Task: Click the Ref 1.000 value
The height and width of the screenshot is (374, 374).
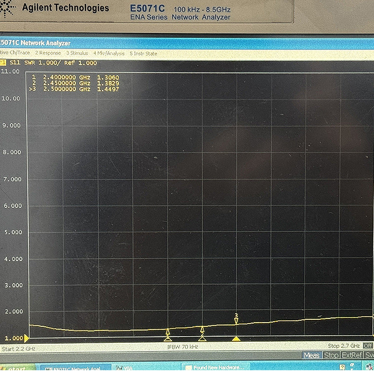Action: (80, 63)
